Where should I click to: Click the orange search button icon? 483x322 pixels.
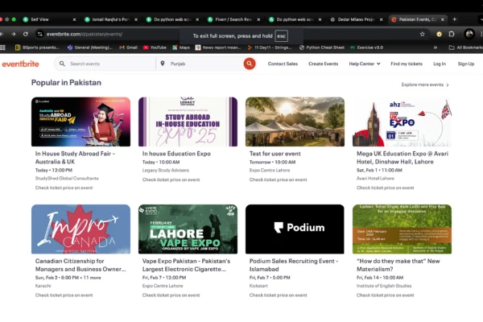pyautogui.click(x=250, y=64)
